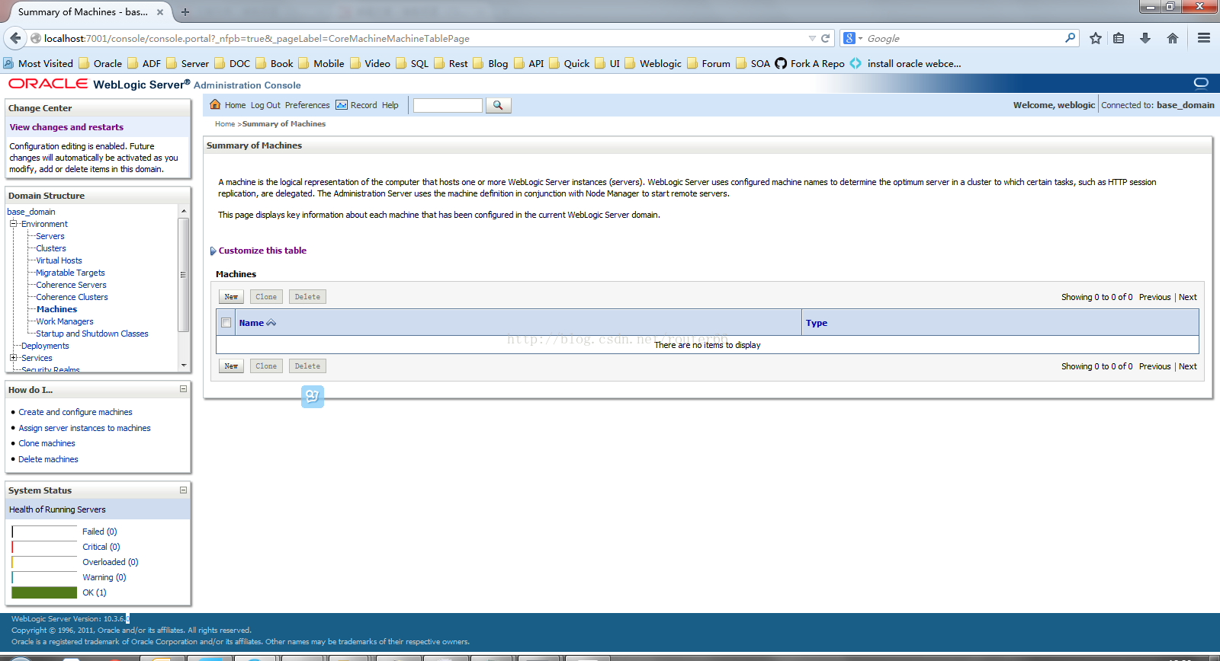Select Clusters in Domain Structure tree
The width and height of the screenshot is (1220, 661).
pyautogui.click(x=51, y=248)
